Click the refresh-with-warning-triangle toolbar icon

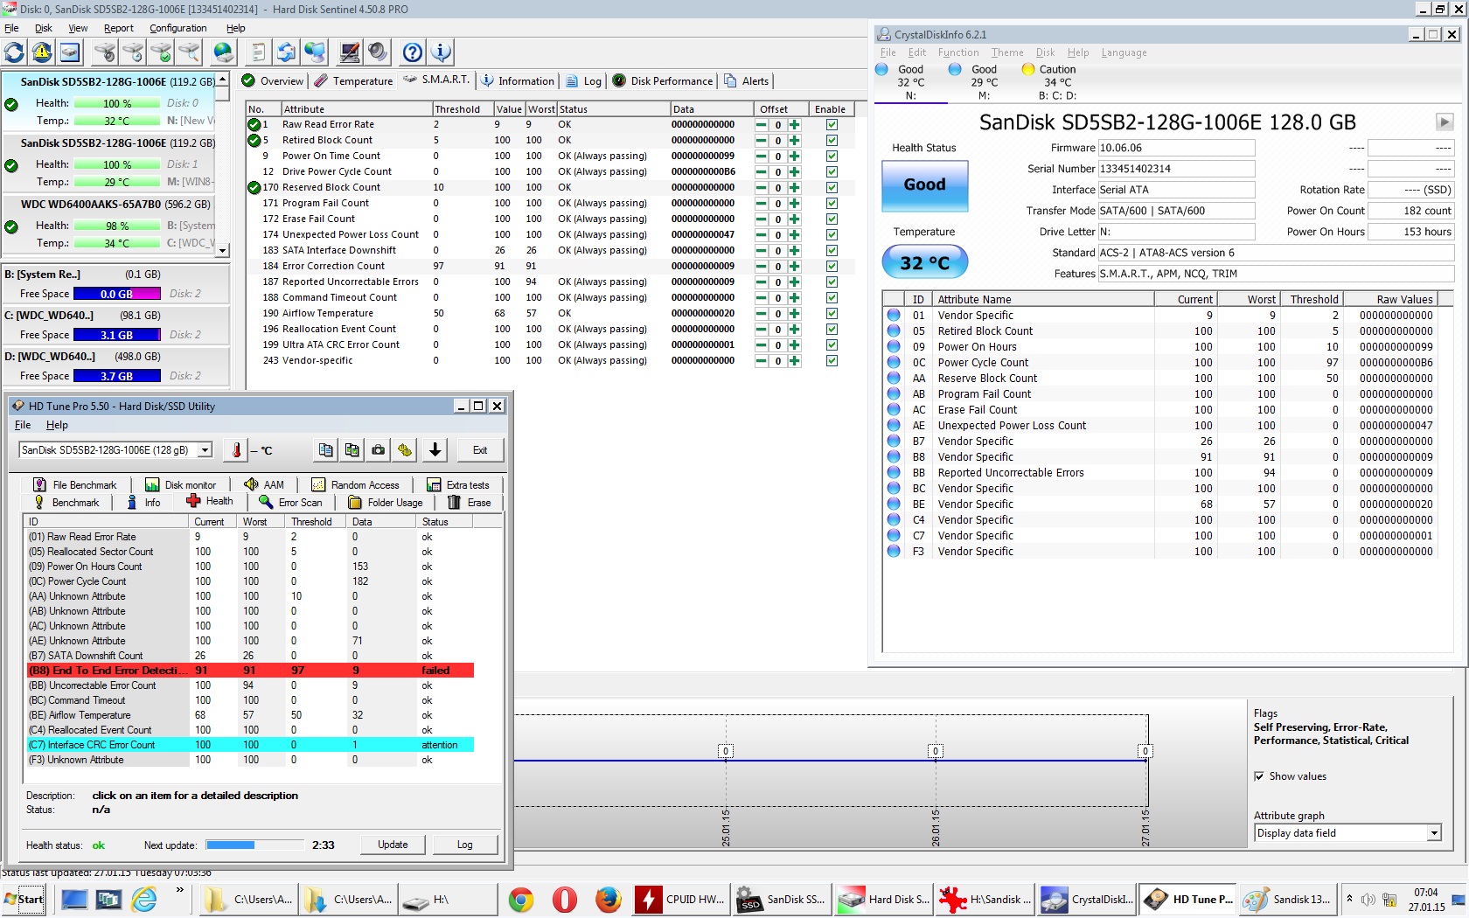pyautogui.click(x=42, y=52)
